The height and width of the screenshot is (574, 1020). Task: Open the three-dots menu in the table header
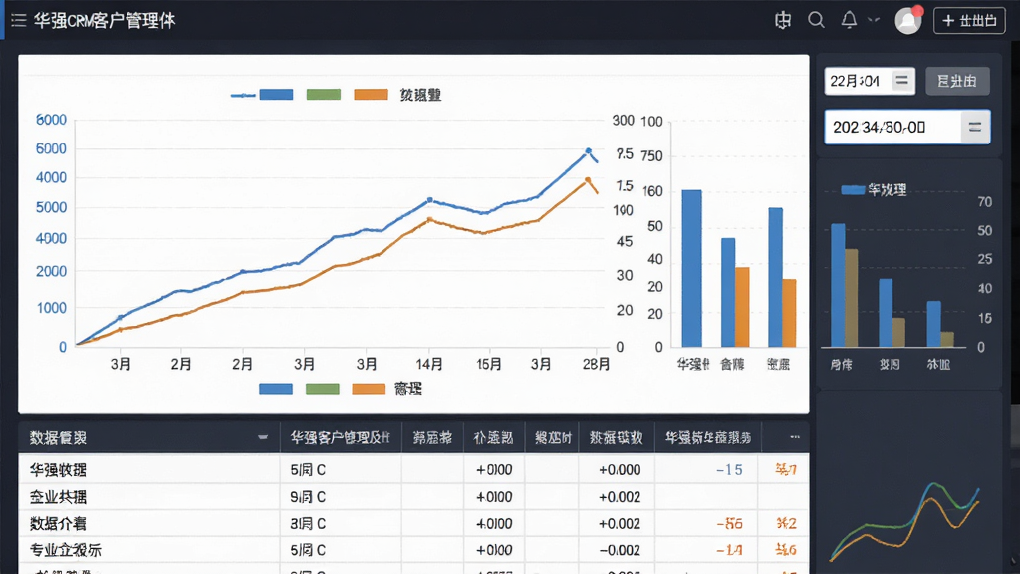[x=794, y=437]
